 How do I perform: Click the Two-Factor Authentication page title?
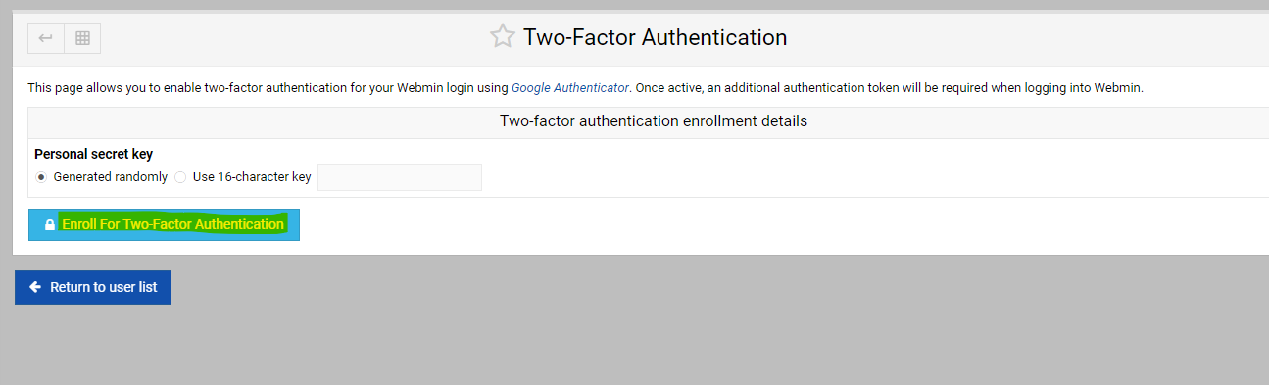pyautogui.click(x=655, y=37)
